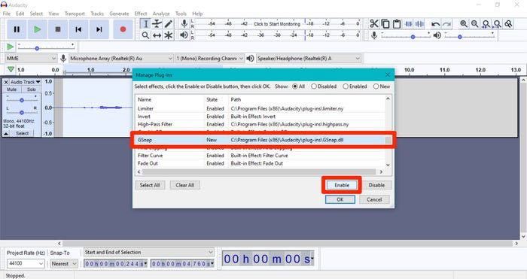Zoom In with the magnifier plus icon

(464, 24)
